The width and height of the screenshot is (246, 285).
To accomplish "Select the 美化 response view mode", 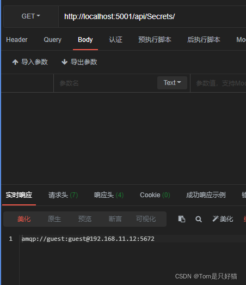I will point(24,219).
